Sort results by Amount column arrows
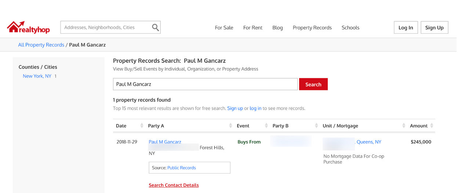 [432, 126]
